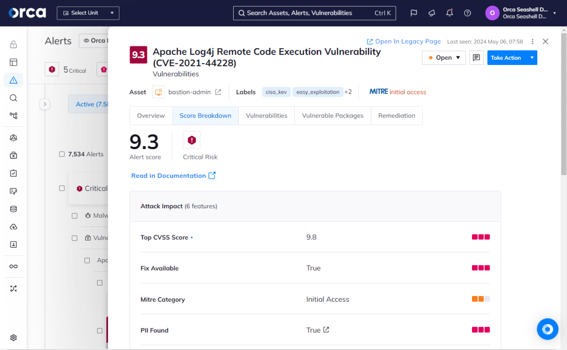Click the Alerts warning icon in sidebar
This screenshot has width=567, height=350.
[x=14, y=80]
